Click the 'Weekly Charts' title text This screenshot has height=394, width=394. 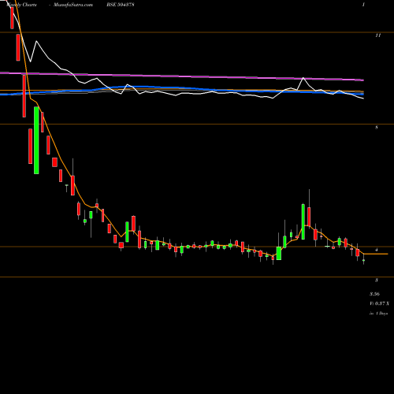(x=21, y=5)
